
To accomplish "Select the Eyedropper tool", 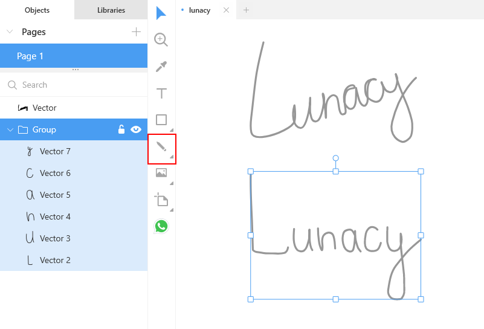I will tap(161, 67).
